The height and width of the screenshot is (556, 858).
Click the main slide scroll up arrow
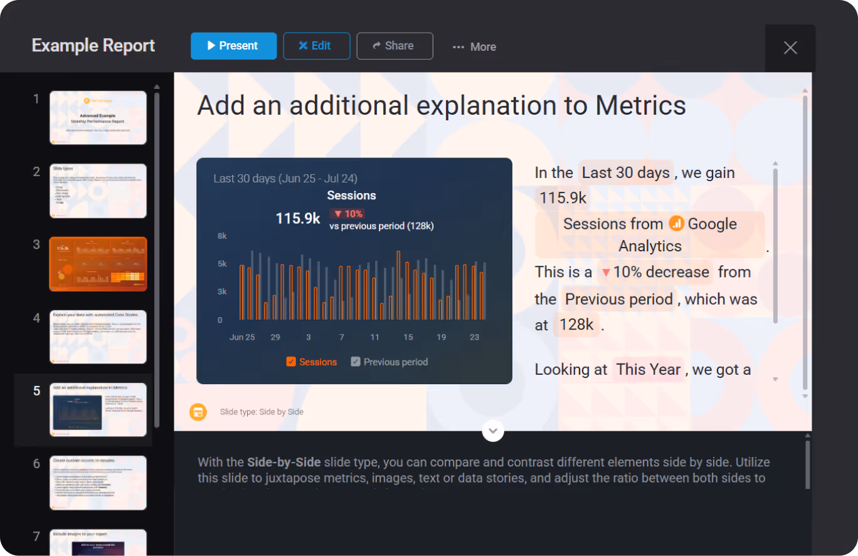point(805,90)
